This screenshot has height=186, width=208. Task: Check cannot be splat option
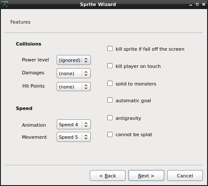pos(110,134)
